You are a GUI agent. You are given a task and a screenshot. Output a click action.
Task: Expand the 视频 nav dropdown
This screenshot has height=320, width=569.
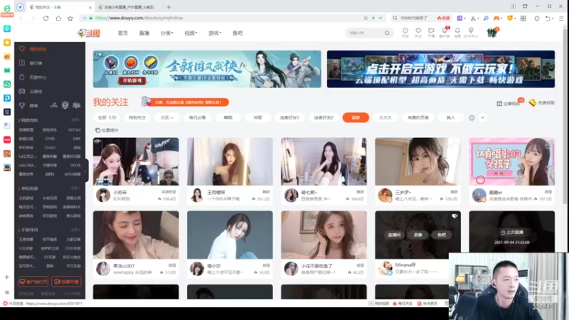[191, 33]
